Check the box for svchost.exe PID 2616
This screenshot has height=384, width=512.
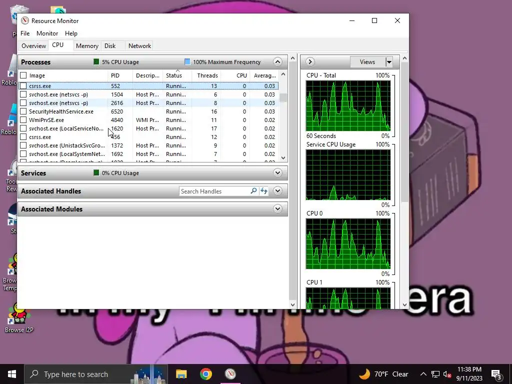coord(23,103)
